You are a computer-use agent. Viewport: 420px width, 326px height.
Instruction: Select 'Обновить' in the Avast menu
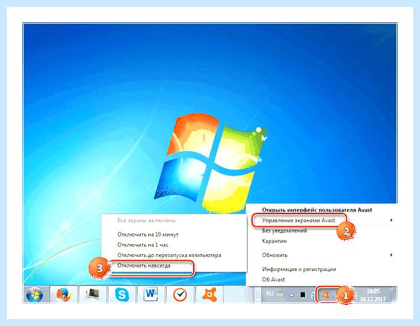[321, 256]
